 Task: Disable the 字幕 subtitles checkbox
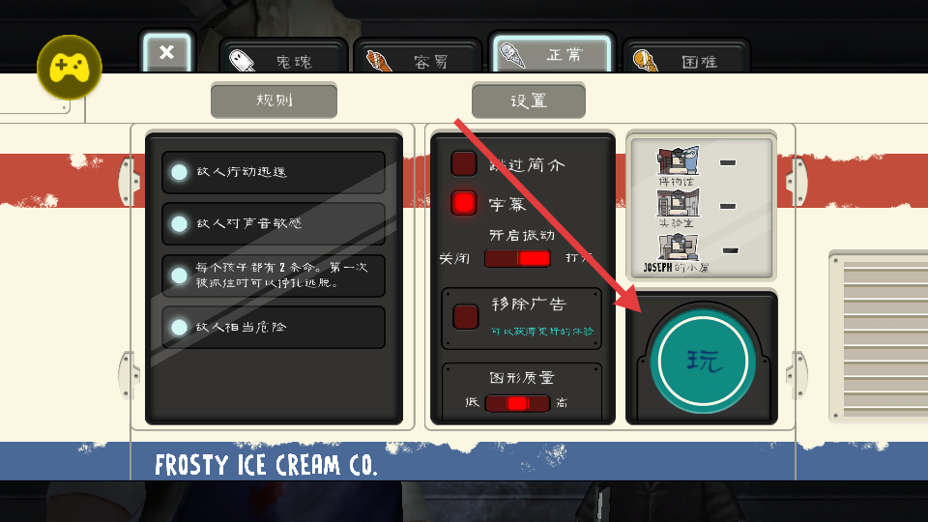tap(463, 203)
